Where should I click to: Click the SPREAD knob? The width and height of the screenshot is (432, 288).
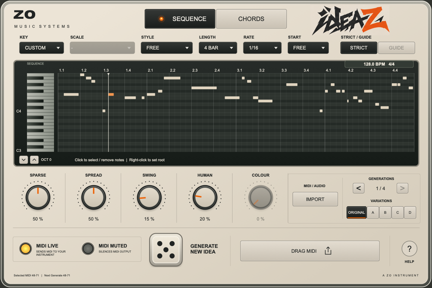[93, 197]
